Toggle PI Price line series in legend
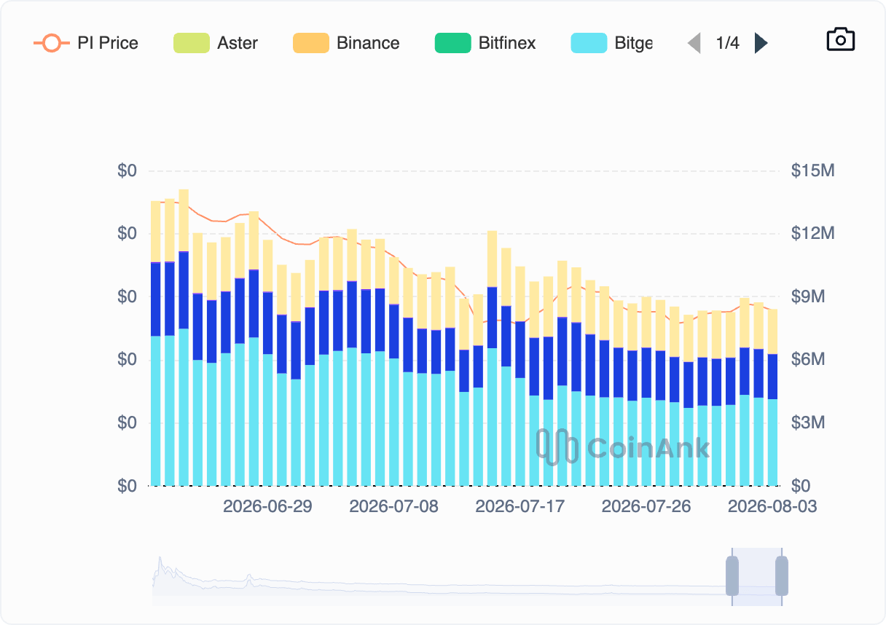This screenshot has height=625, width=886. click(86, 43)
